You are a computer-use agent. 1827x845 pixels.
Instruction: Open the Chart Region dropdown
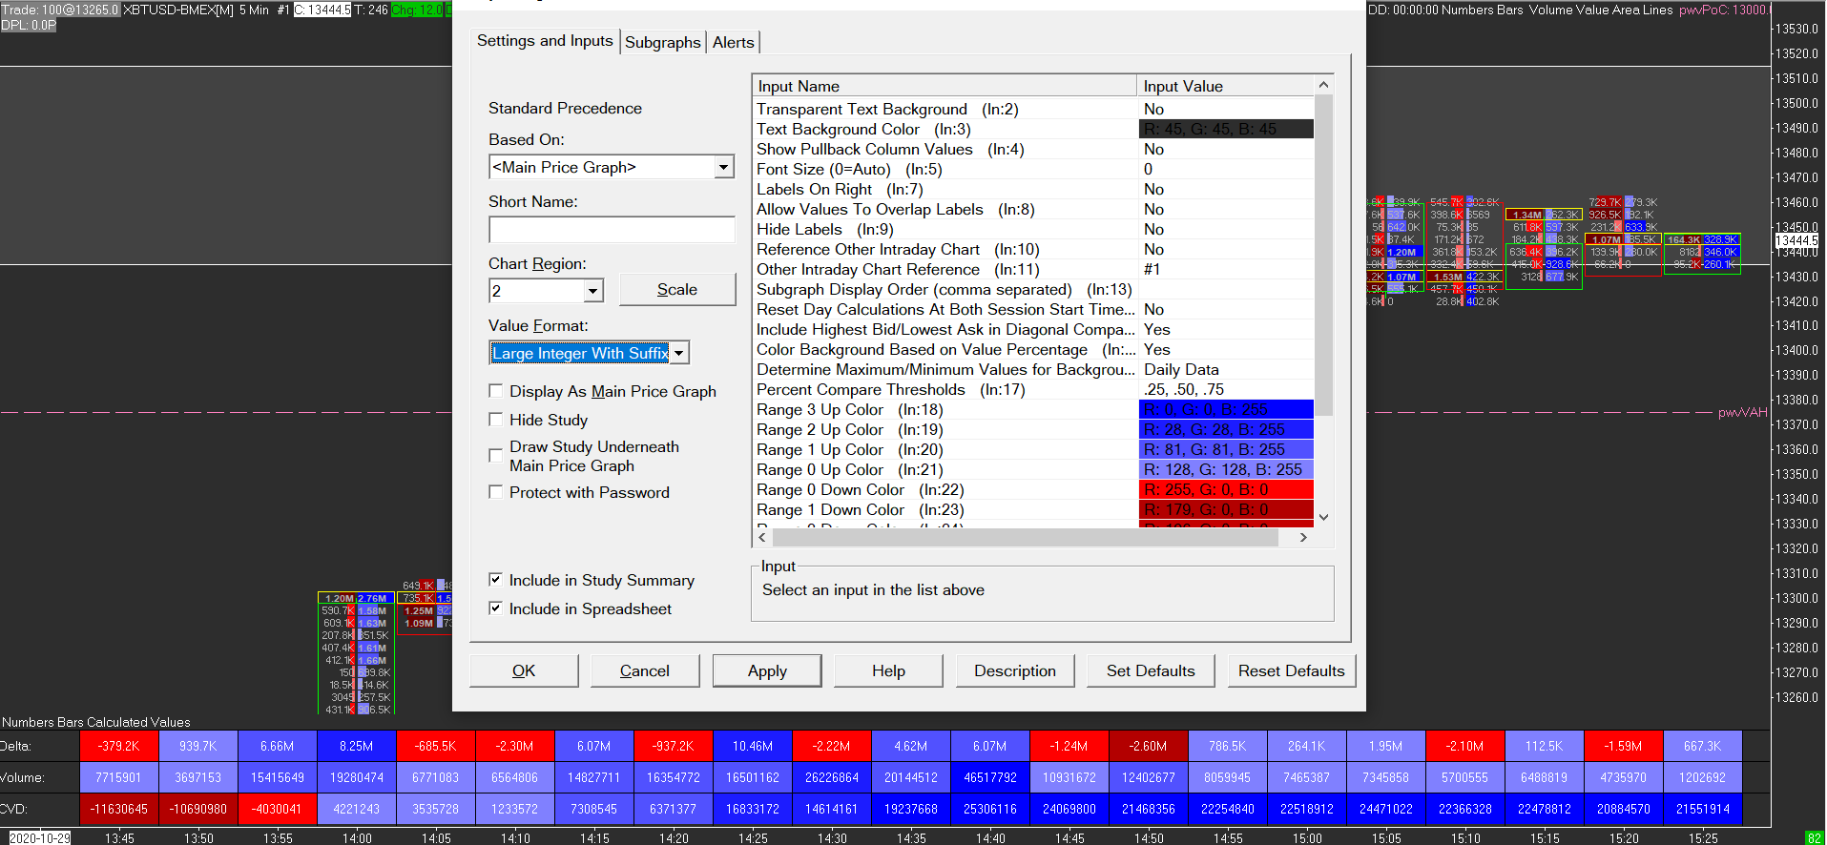[593, 291]
